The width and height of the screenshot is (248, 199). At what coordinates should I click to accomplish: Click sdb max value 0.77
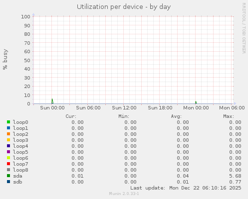point(235,182)
